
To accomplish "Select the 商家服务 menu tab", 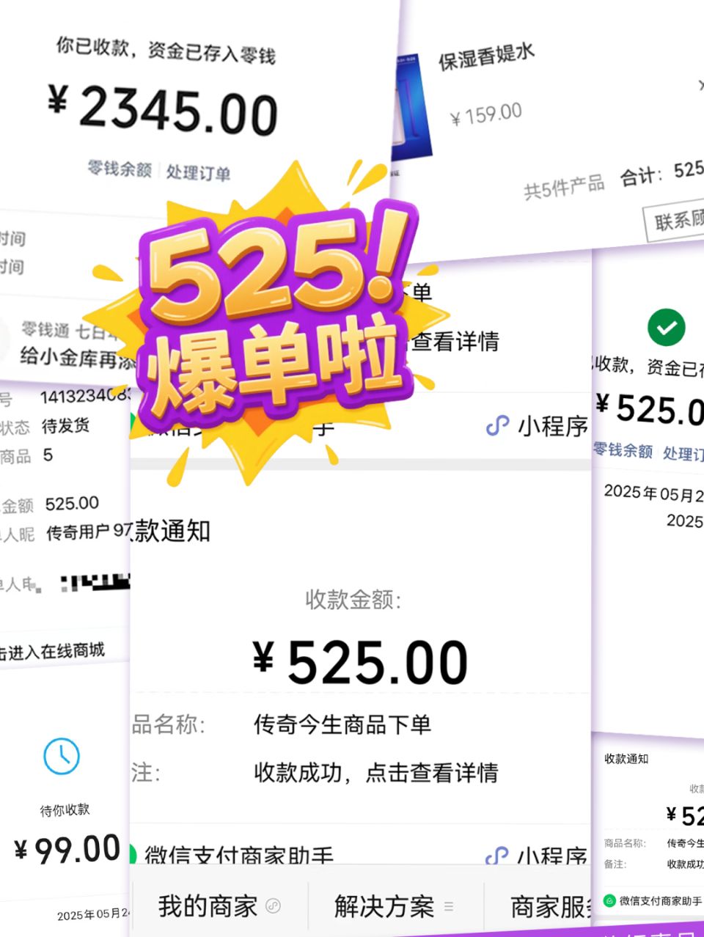I will pyautogui.click(x=551, y=906).
